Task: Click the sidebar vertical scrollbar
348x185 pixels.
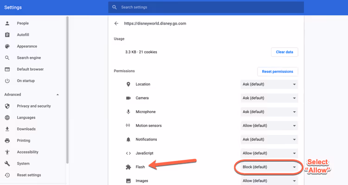Action: (x=67, y=90)
